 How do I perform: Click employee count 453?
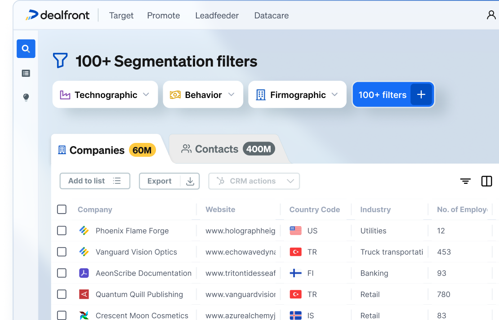pos(444,252)
